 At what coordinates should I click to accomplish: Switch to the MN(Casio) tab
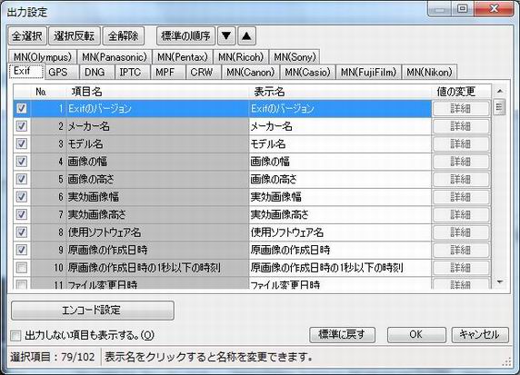click(x=308, y=73)
